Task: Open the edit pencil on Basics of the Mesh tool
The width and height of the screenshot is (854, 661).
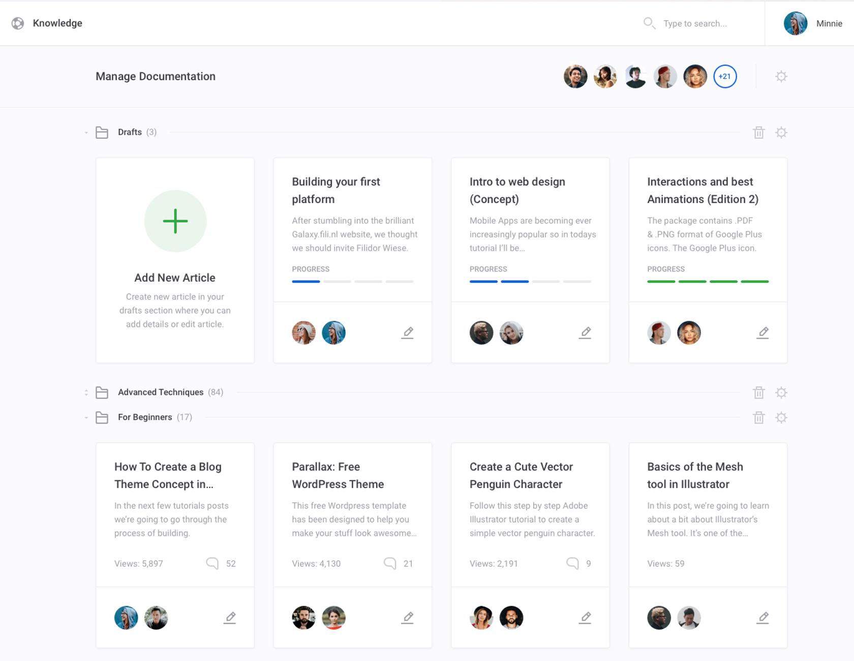Action: coord(763,617)
